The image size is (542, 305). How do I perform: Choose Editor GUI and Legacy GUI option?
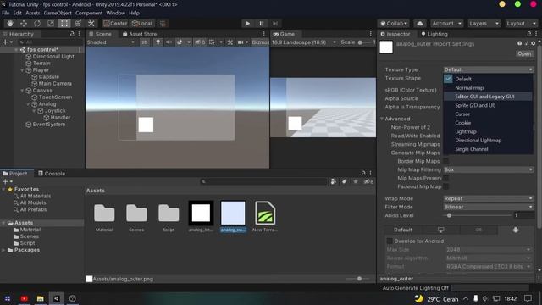tap(488, 97)
